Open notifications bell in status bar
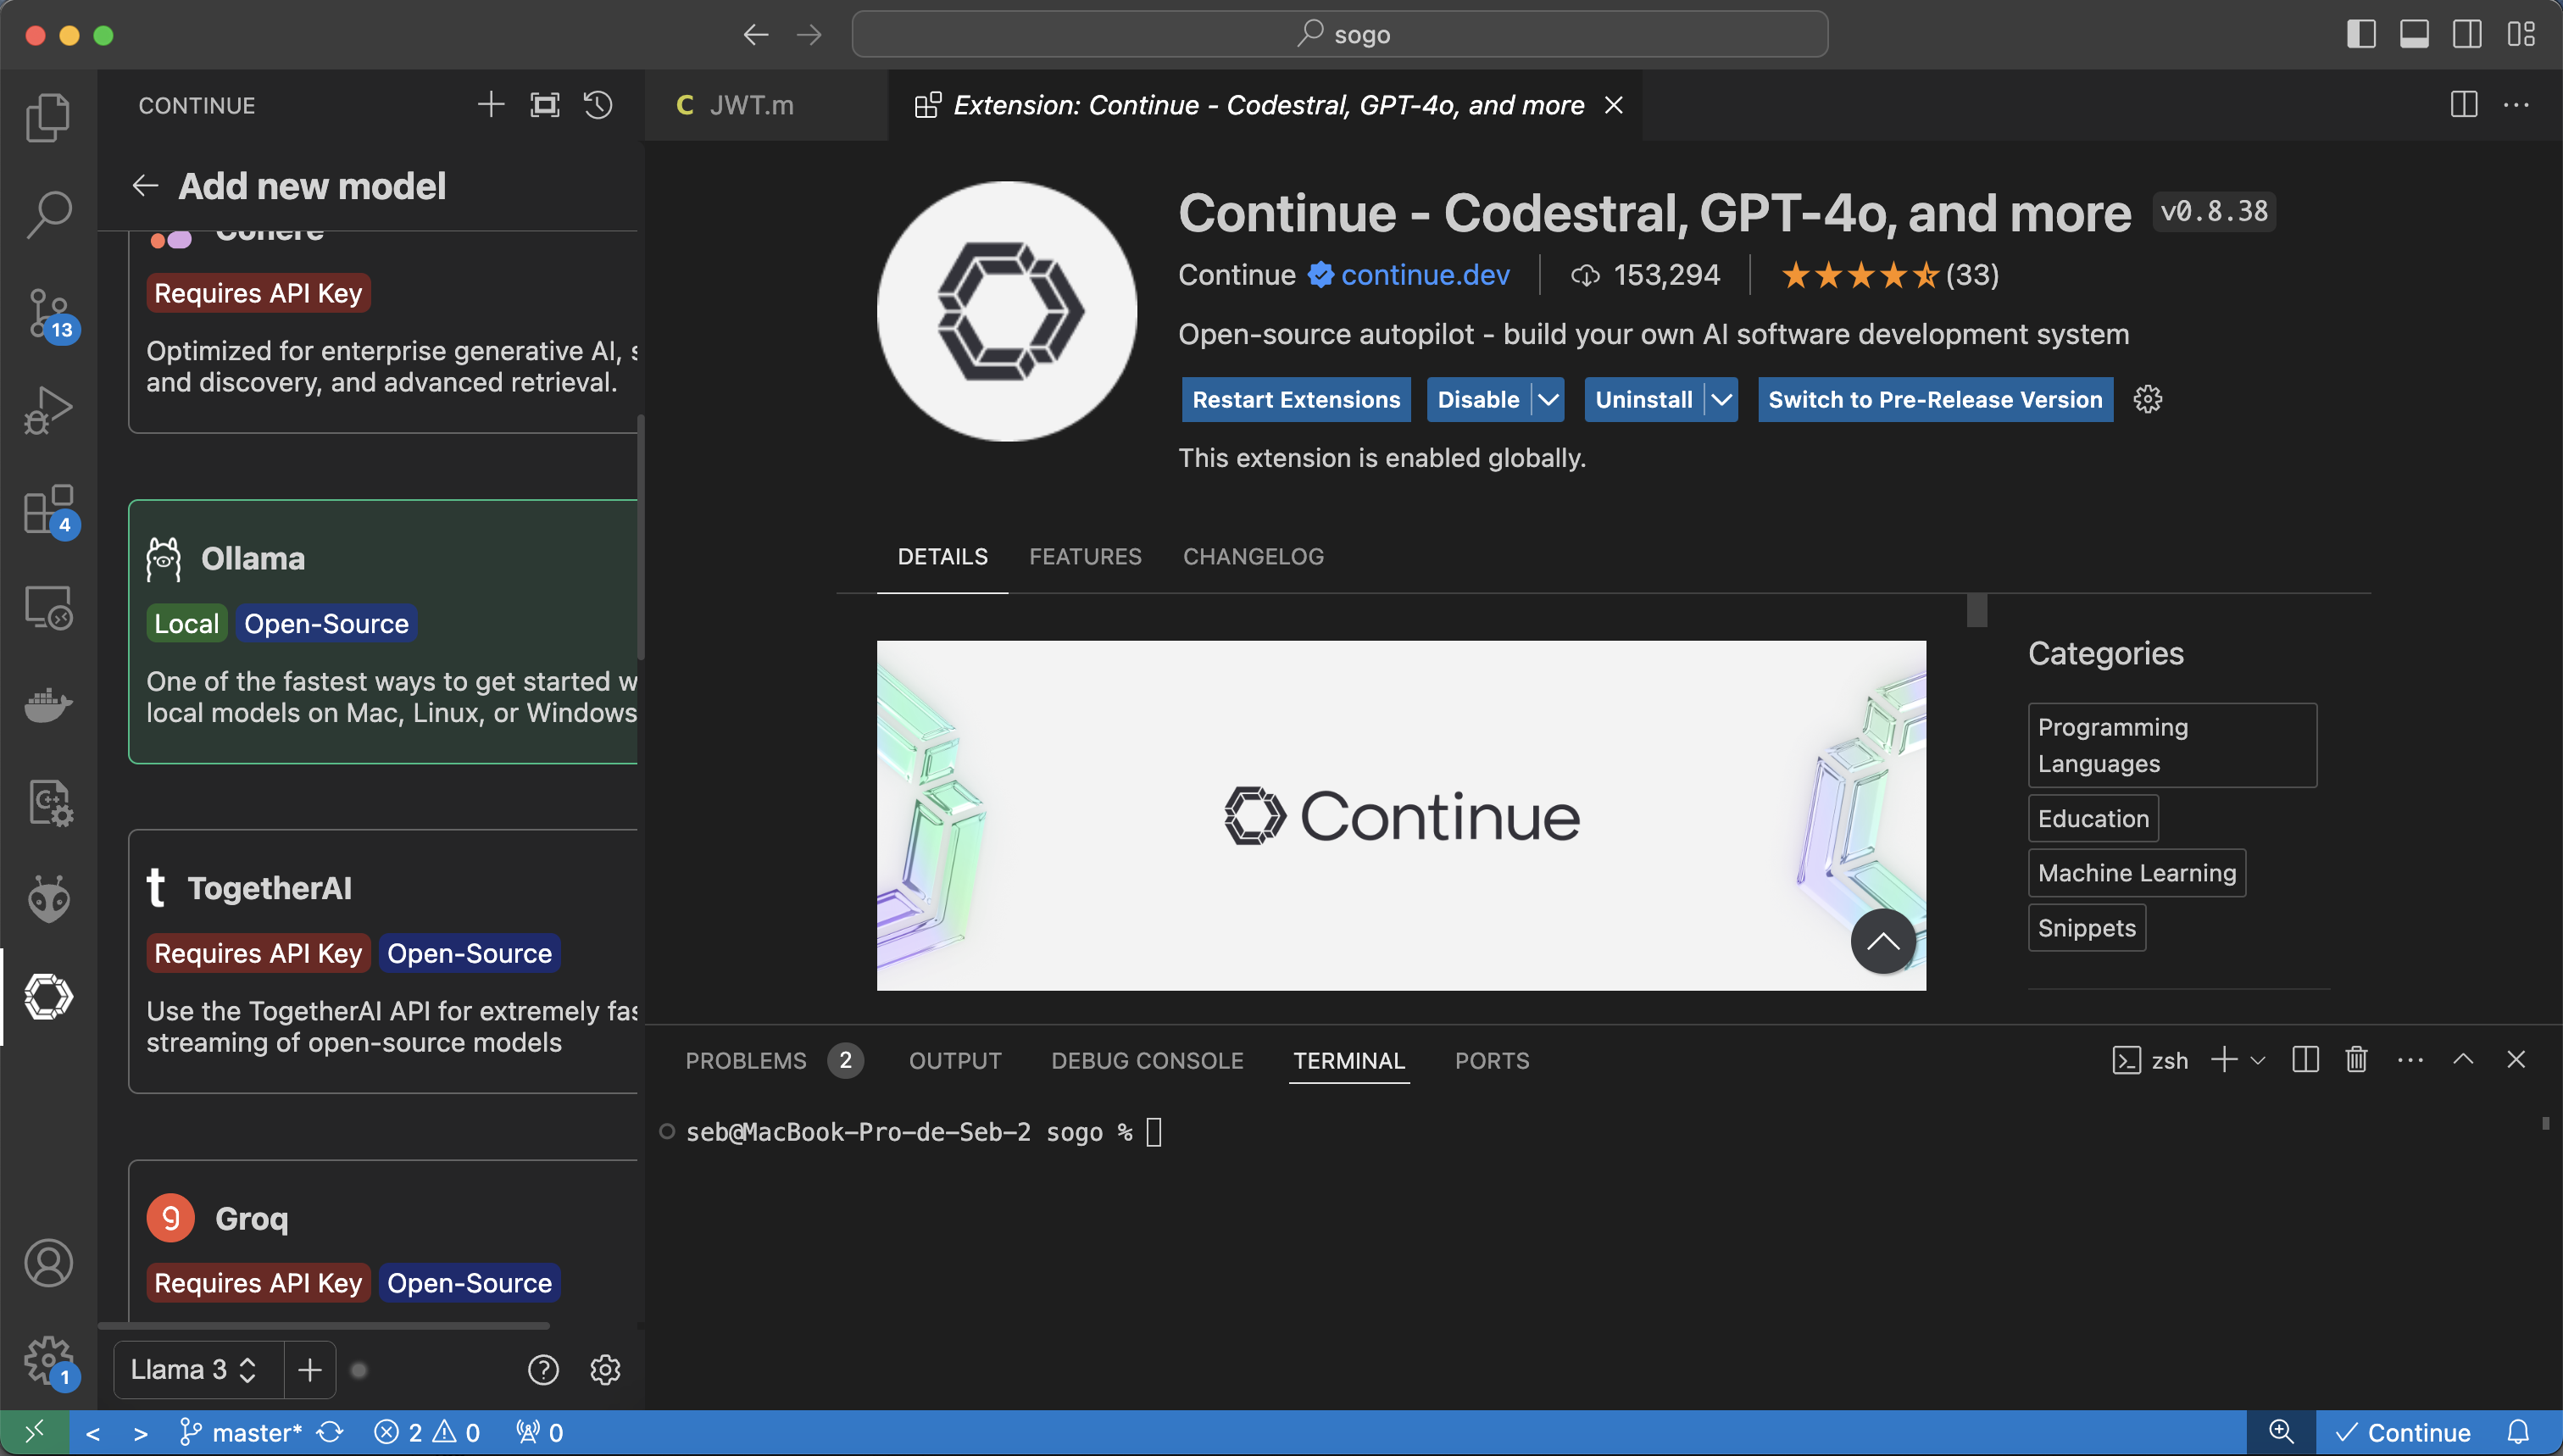The height and width of the screenshot is (1456, 2563). (x=2519, y=1432)
